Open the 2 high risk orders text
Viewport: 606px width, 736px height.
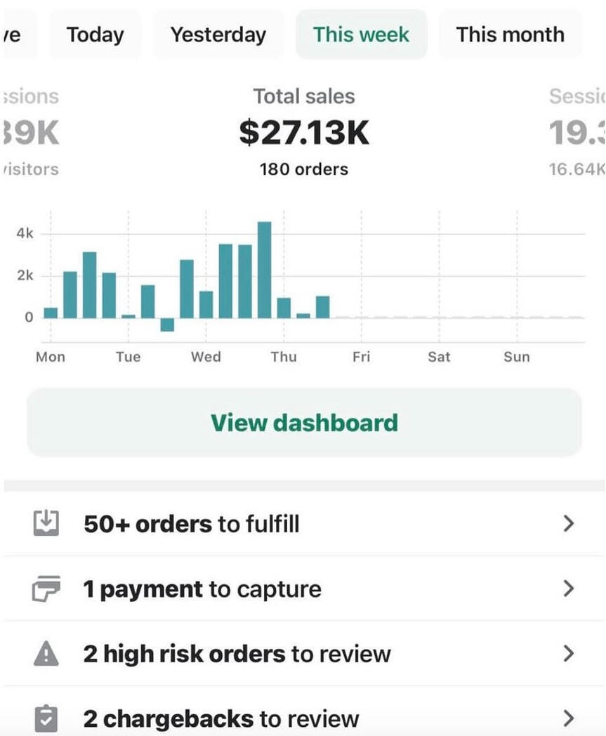tap(237, 654)
